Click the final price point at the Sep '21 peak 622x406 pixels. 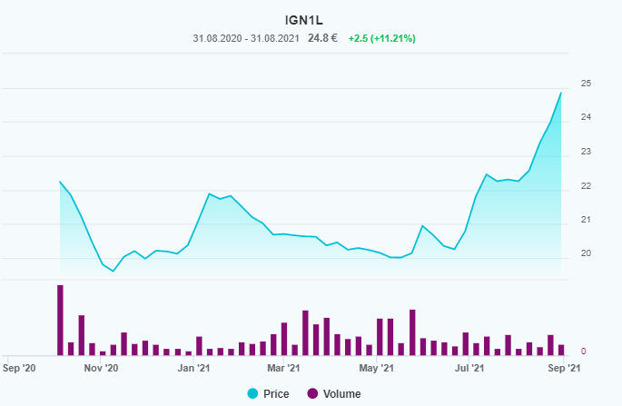click(x=561, y=93)
